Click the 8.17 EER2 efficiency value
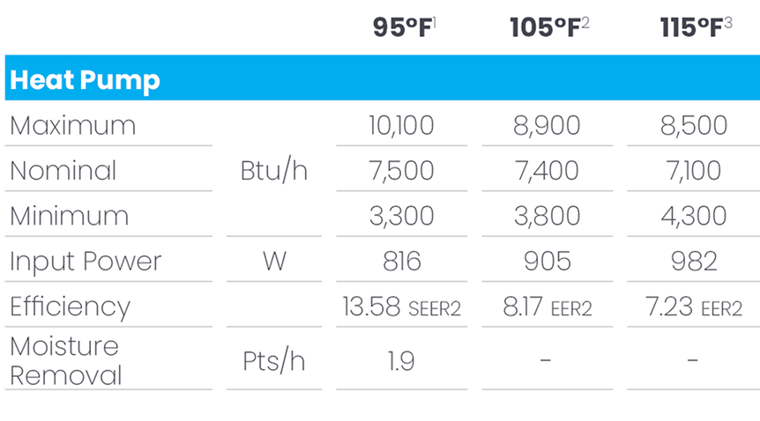This screenshot has width=760, height=421. [548, 307]
